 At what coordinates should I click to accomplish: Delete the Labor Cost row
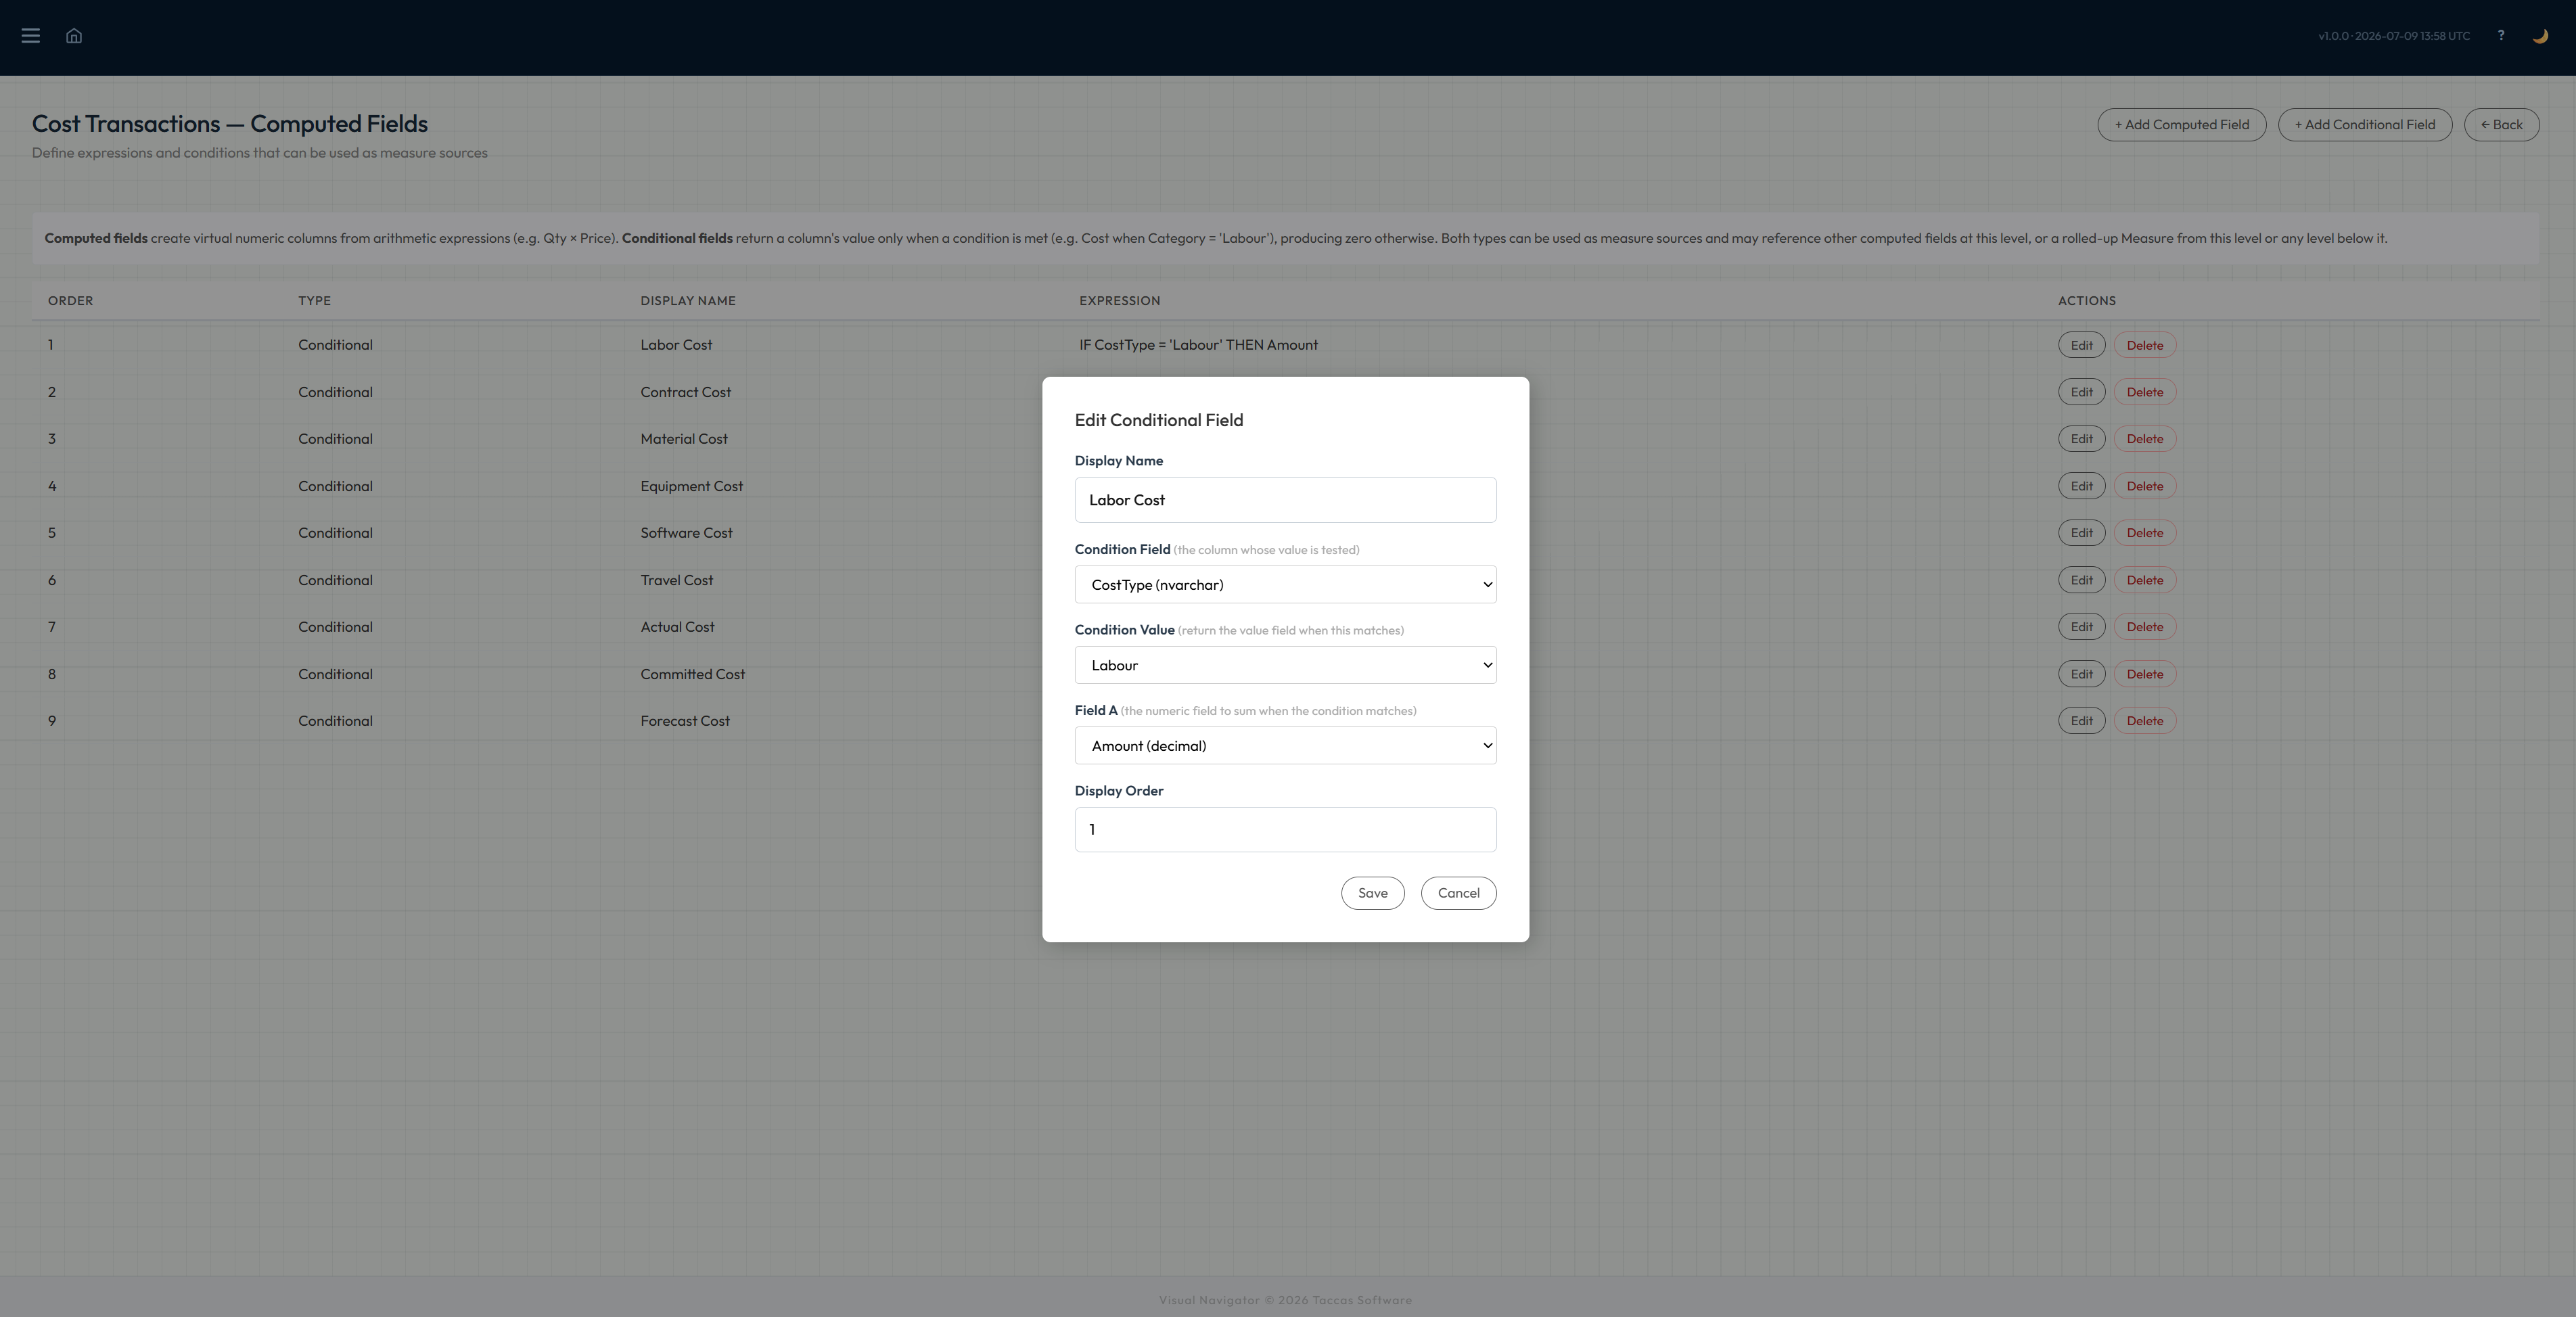2144,345
